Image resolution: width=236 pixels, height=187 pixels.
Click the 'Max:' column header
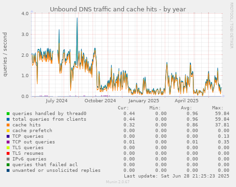[217, 108]
